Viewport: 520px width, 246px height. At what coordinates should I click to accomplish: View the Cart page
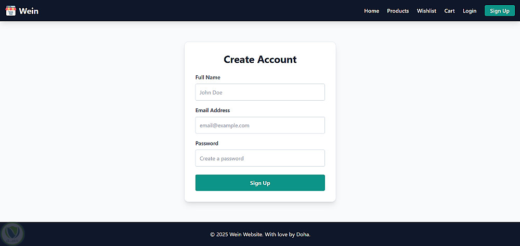[x=449, y=11]
